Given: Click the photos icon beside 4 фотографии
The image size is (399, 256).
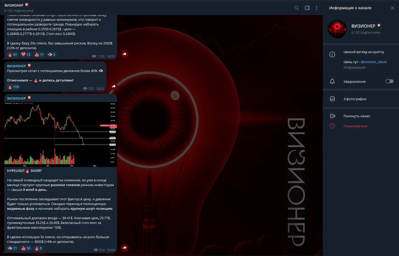Looking at the screenshot, I should [332, 99].
